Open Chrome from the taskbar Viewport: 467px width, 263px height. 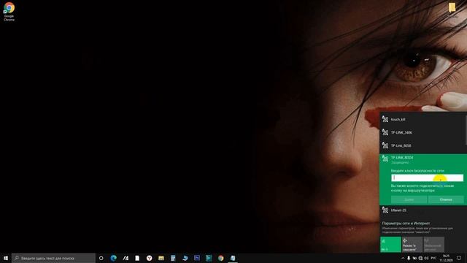coord(220,258)
